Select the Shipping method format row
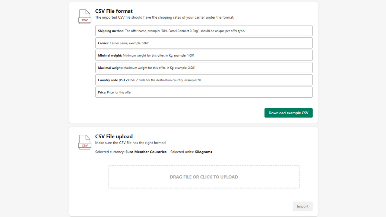This screenshot has height=217, width=386. tap(204, 30)
